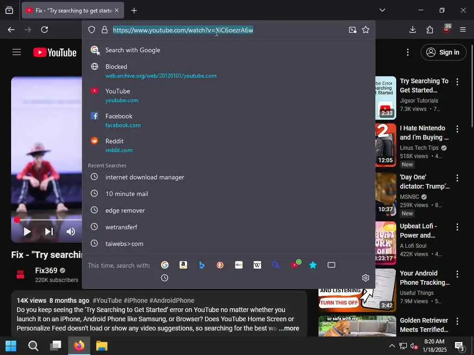Expand description with '...more'
The height and width of the screenshot is (355, 474).
click(x=289, y=328)
